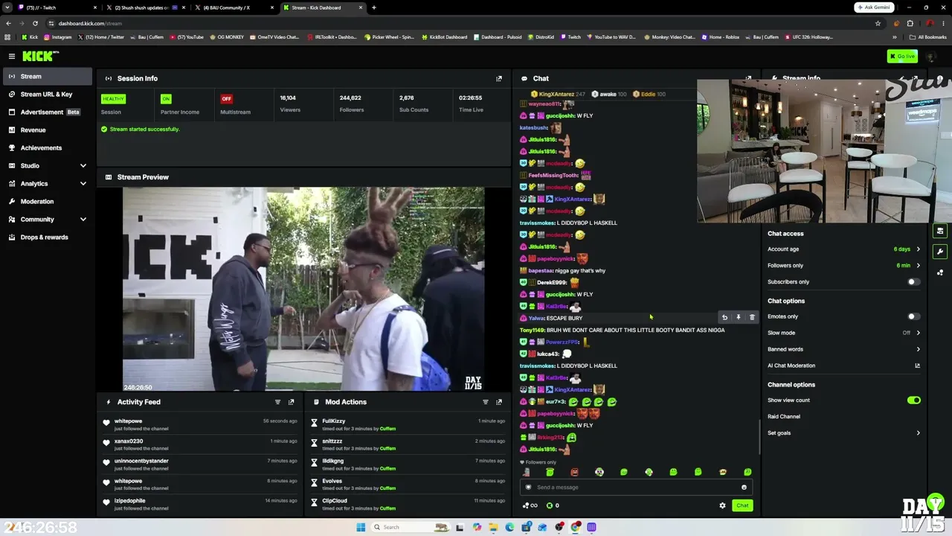Image resolution: width=952 pixels, height=536 pixels.
Task: Open the Stream URL & Key icon
Action: [x=12, y=95]
